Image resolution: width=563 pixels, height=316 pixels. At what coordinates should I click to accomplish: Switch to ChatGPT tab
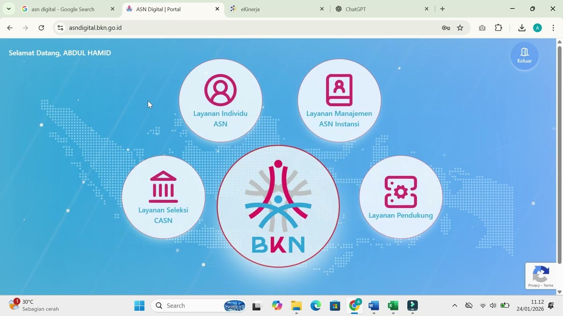pos(381,9)
